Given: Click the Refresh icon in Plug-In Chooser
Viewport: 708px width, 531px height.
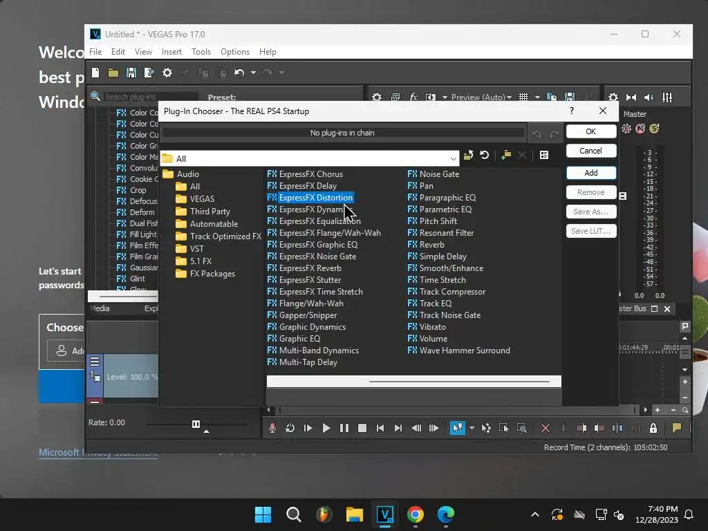Looking at the screenshot, I should pyautogui.click(x=485, y=156).
